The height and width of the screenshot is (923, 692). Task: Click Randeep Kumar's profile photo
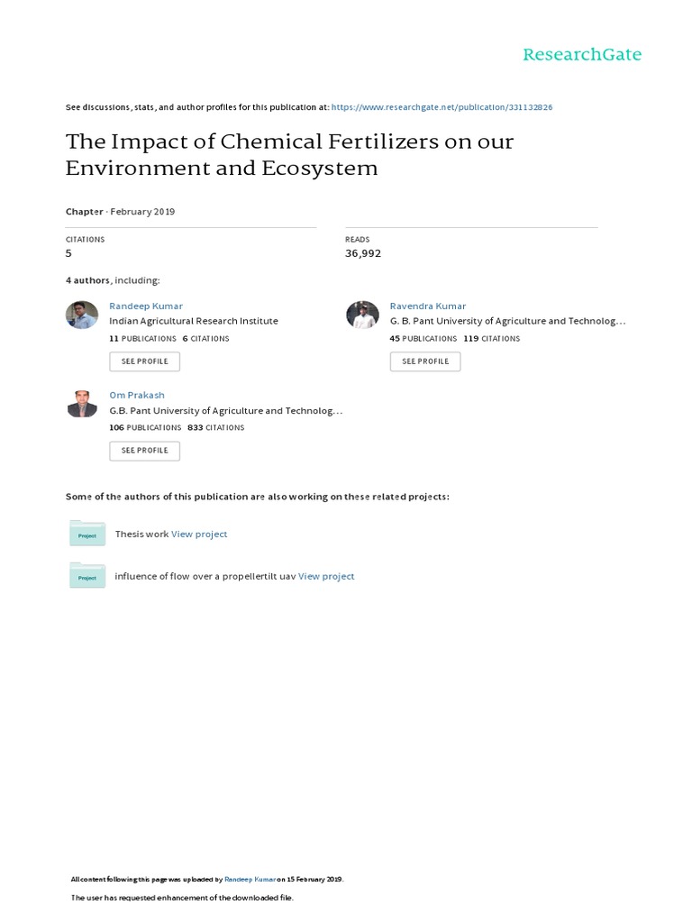pos(82,315)
